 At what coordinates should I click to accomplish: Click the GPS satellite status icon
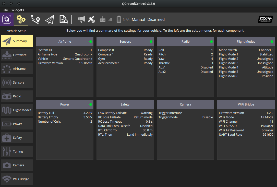pyautogui.click(x=91, y=19)
